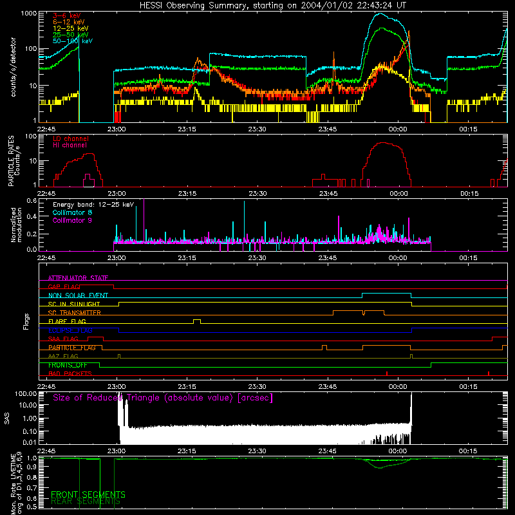The width and height of the screenshot is (515, 515).
Task: Select the orange 6-12 keV legend entry
Action: 69,22
